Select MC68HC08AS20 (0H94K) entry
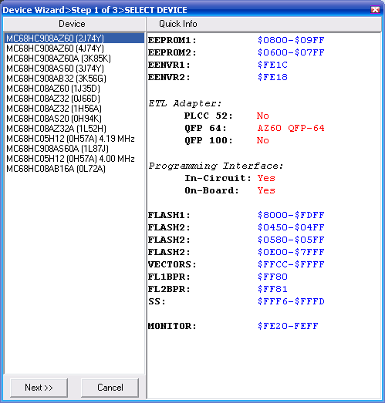The height and width of the screenshot is (403, 385). click(74, 119)
